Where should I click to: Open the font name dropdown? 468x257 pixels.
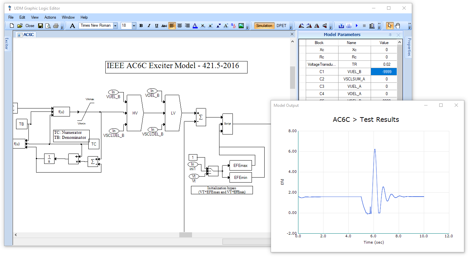coord(115,25)
